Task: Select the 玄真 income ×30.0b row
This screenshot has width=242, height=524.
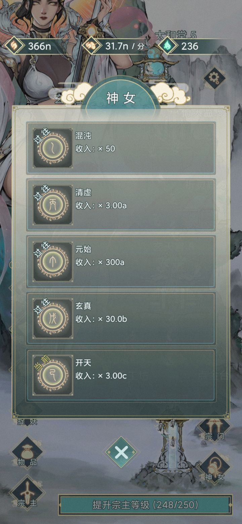Action: point(121,318)
